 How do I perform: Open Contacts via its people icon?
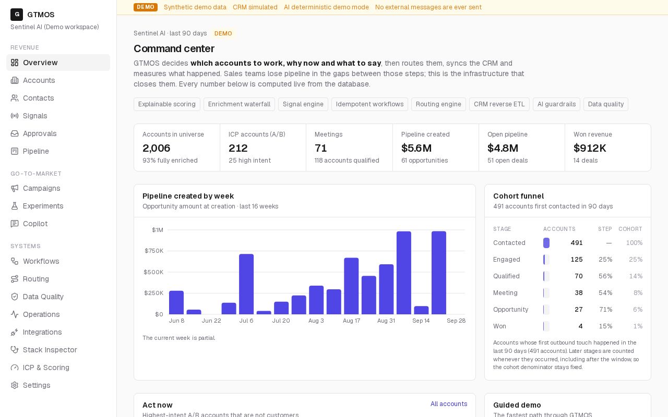click(15, 98)
